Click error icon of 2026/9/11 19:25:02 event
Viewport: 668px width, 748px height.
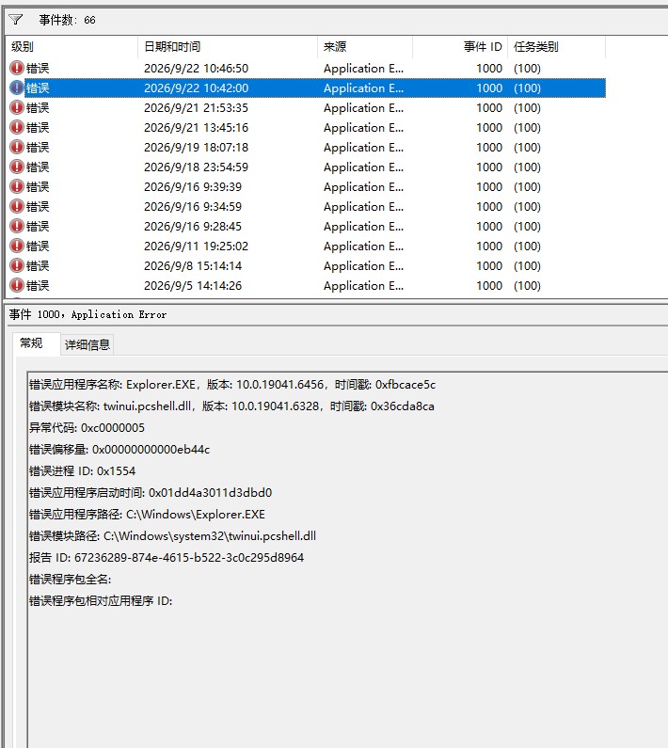pyautogui.click(x=17, y=247)
